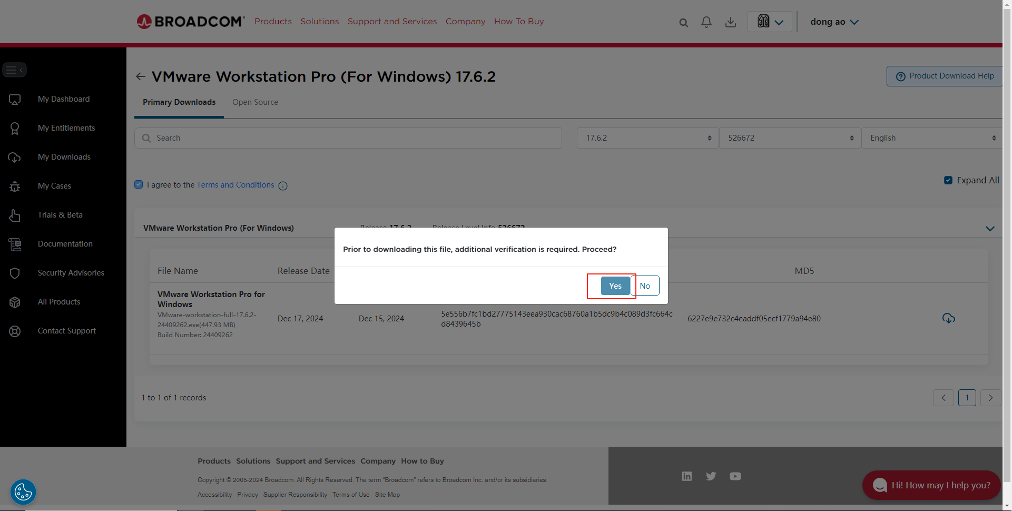Image resolution: width=1012 pixels, height=511 pixels.
Task: Open Trials & Beta in sidebar
Action: (x=60, y=215)
